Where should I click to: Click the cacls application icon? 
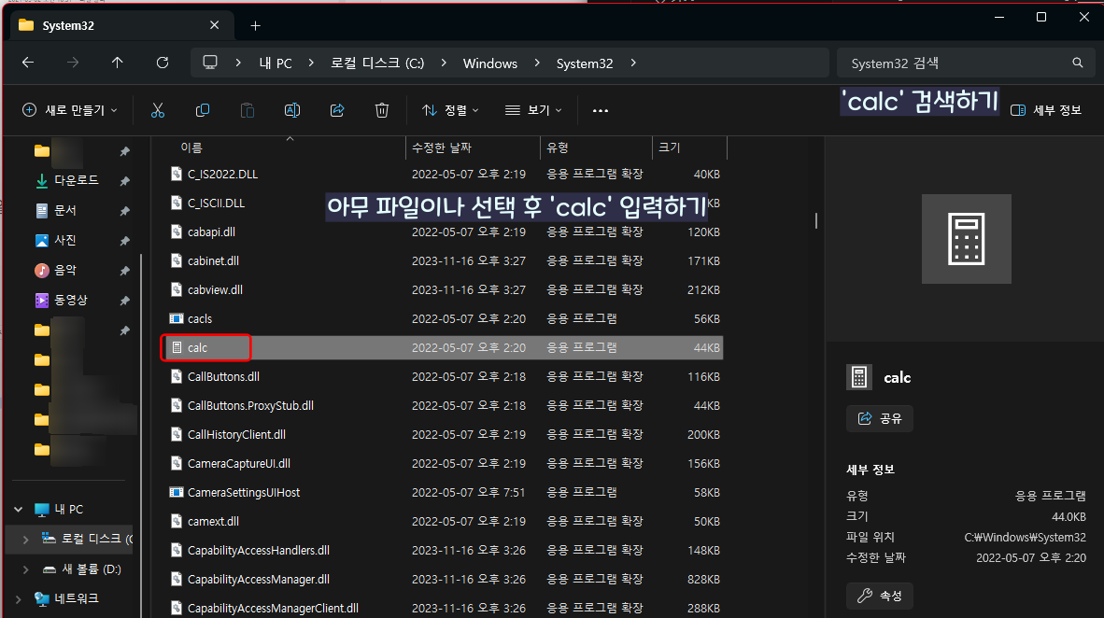pyautogui.click(x=177, y=319)
